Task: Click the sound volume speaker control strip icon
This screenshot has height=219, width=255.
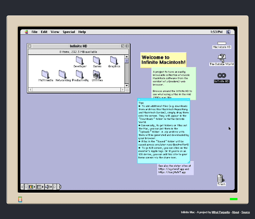Action: tap(47, 187)
